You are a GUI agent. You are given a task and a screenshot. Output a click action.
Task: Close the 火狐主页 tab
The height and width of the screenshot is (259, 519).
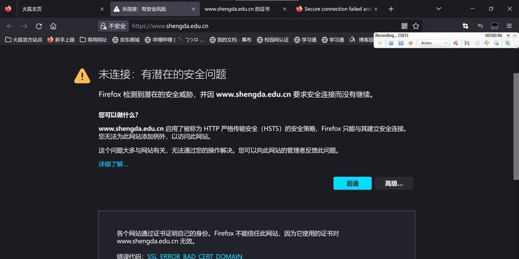(x=102, y=9)
